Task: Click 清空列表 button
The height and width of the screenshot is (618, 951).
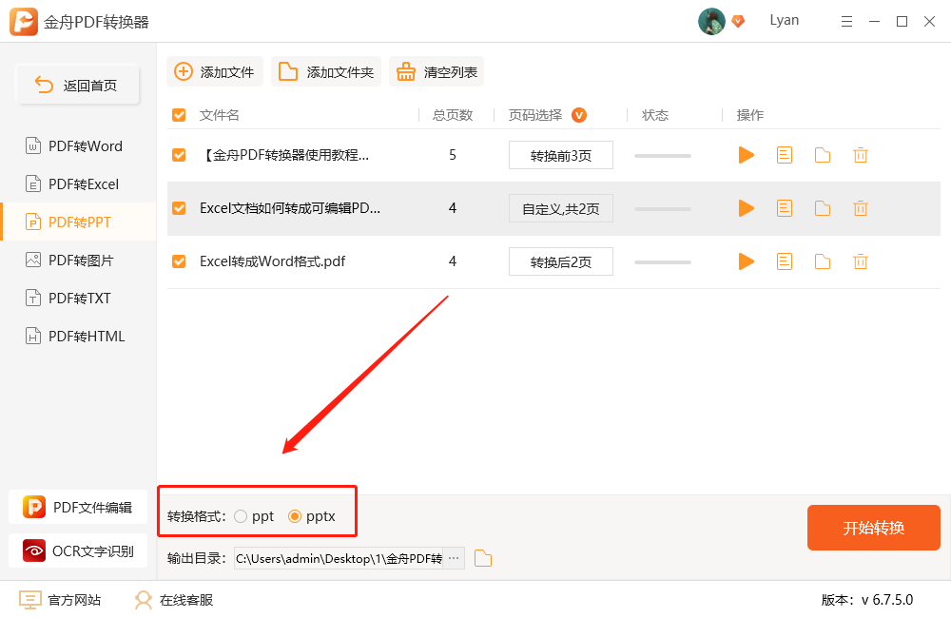Action: point(437,72)
